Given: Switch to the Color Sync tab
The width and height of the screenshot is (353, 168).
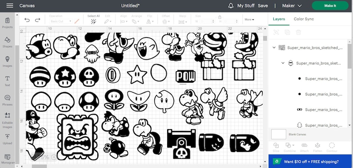Looking at the screenshot, I should click(304, 19).
